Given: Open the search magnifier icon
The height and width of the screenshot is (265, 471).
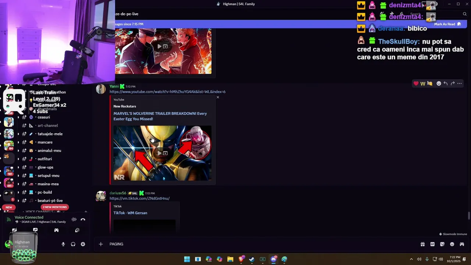Looking at the screenshot, I should 465,14.
